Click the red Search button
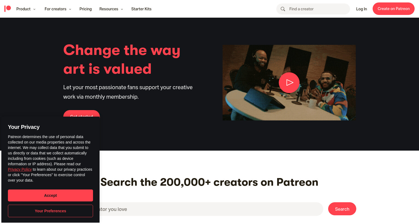 coord(342,209)
